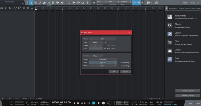Open the marker track flag icon
Image resolution: width=201 pixels, height=106 pixels.
(x=19, y=8)
